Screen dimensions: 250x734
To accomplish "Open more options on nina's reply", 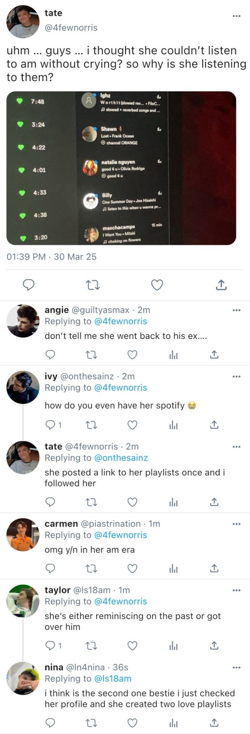I will tap(237, 667).
